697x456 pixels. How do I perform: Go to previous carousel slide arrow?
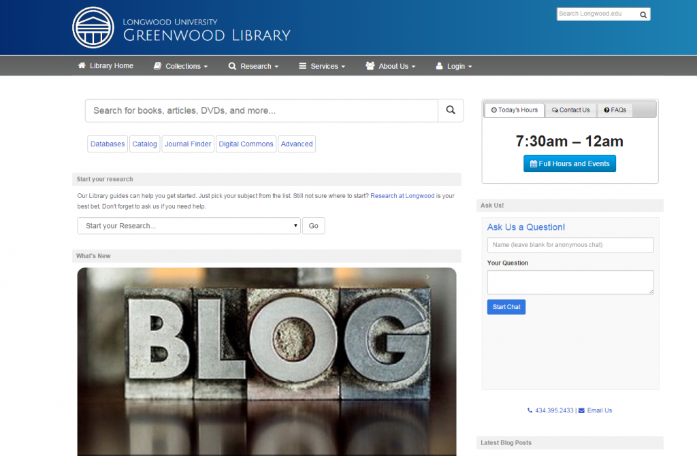click(106, 277)
